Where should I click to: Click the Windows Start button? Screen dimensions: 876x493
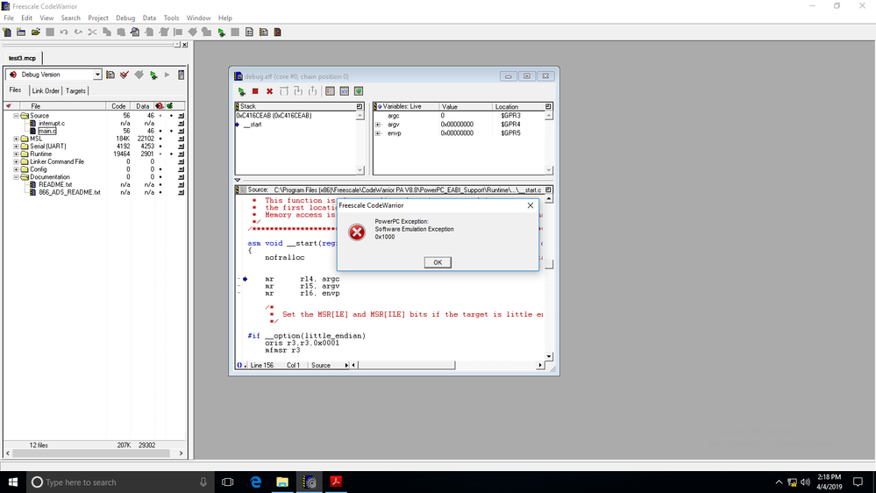pyautogui.click(x=13, y=482)
